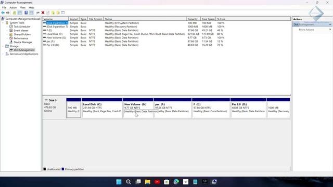Image resolution: width=333 pixels, height=187 pixels.
Task: Sort by the Free Space column header
Action: point(208,19)
